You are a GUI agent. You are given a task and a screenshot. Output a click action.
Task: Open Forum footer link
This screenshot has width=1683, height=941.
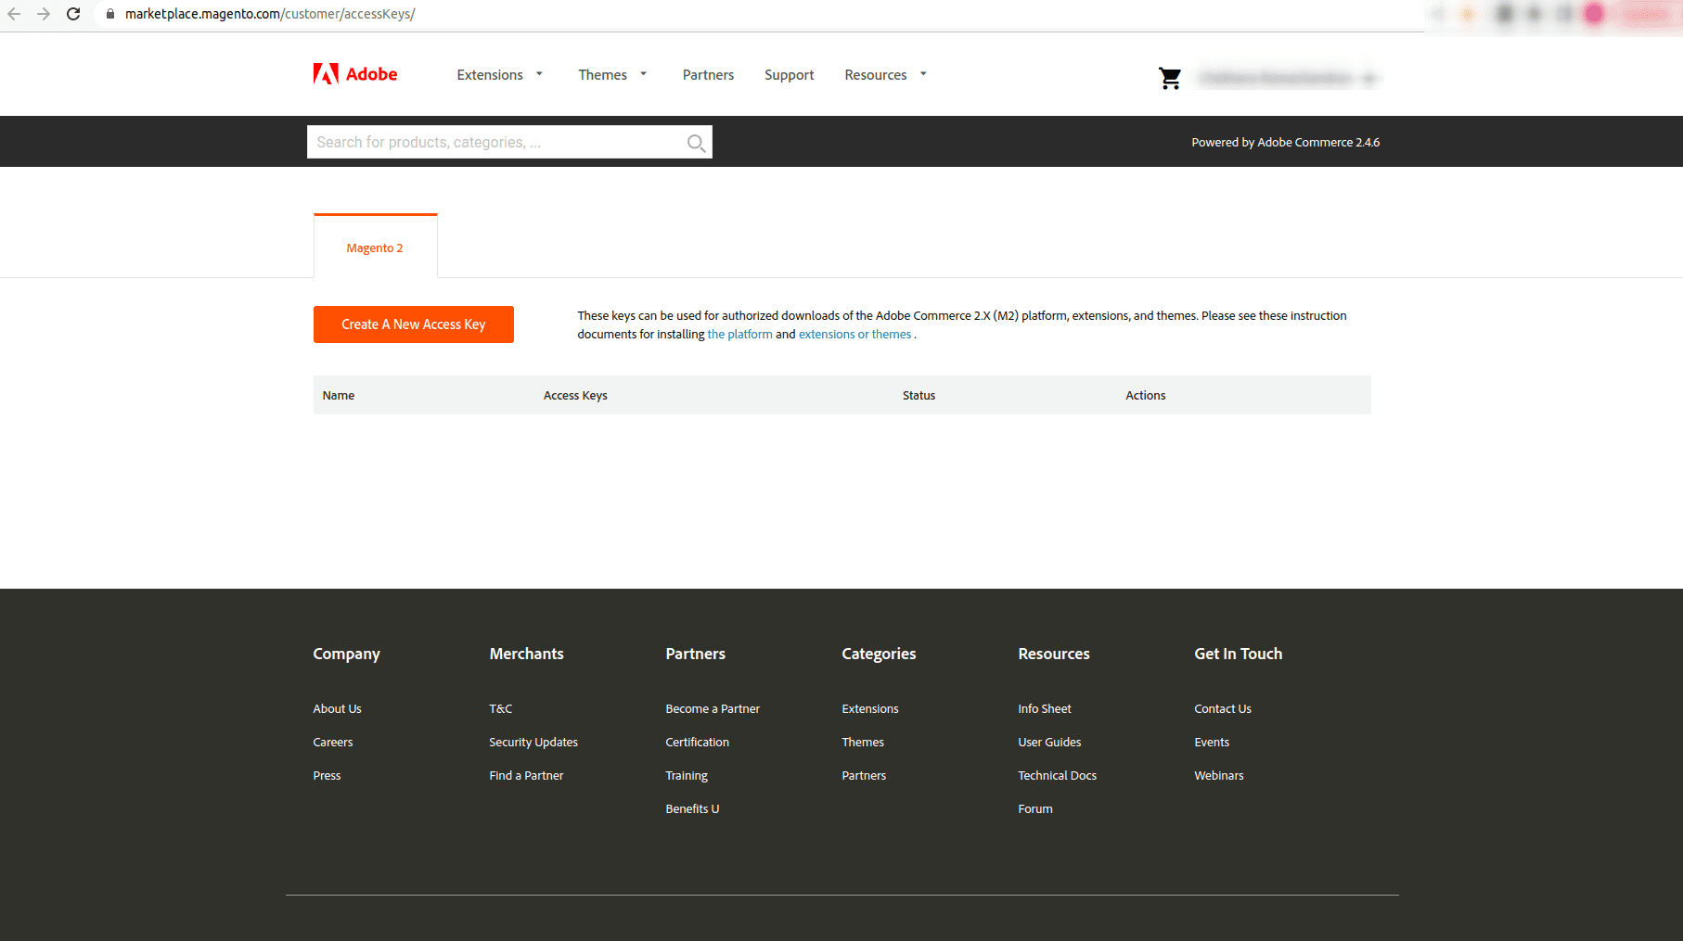[1035, 809]
